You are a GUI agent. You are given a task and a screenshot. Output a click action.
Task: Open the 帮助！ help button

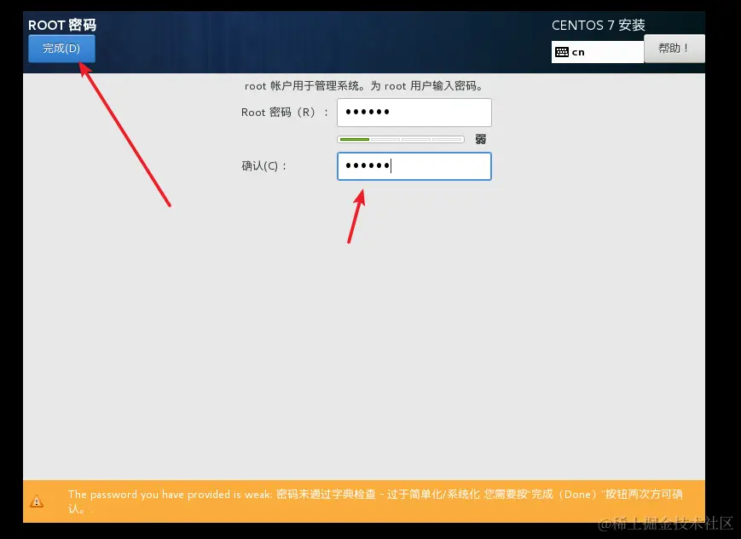click(674, 49)
